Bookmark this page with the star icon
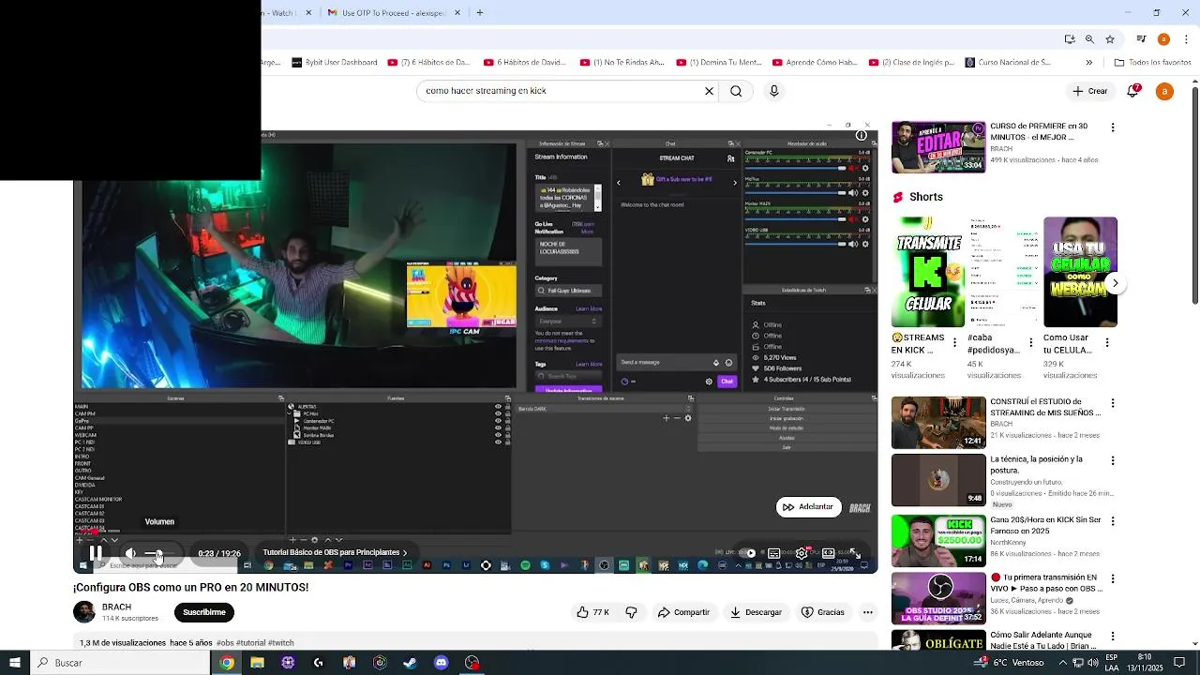1200x675 pixels. click(x=1110, y=39)
